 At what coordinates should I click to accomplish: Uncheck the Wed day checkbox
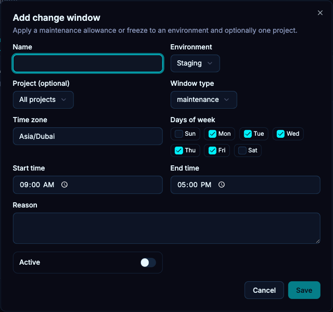click(280, 134)
